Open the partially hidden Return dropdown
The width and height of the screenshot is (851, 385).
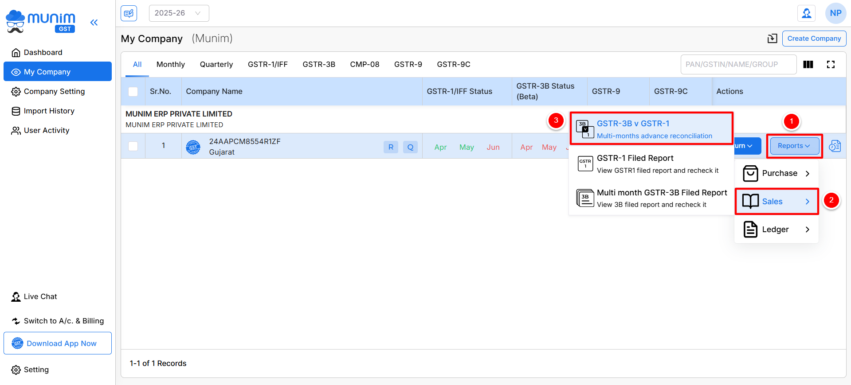(747, 146)
